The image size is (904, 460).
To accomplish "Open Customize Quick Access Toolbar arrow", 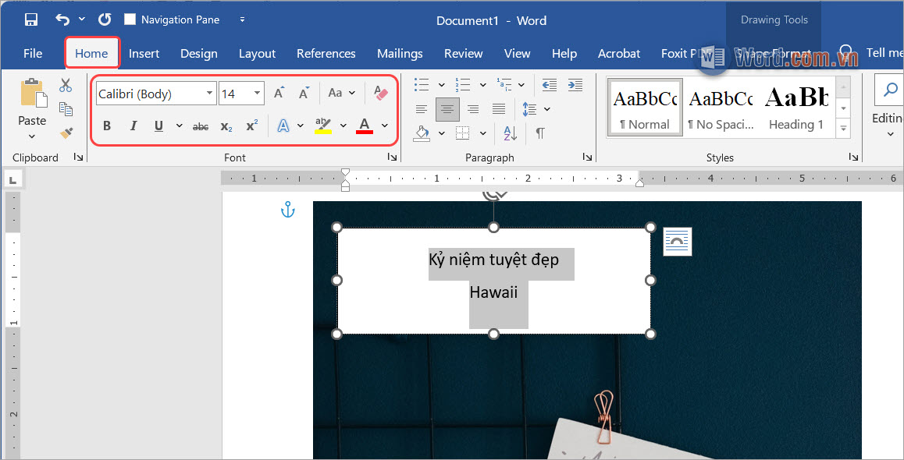I will (242, 19).
